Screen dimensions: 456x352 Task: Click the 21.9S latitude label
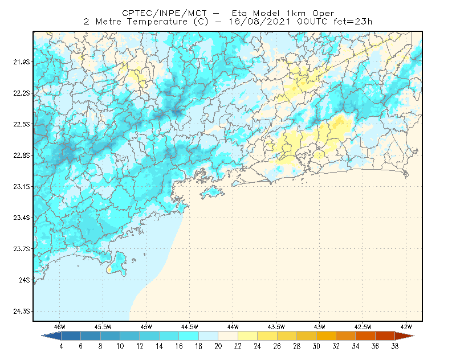pyautogui.click(x=22, y=62)
